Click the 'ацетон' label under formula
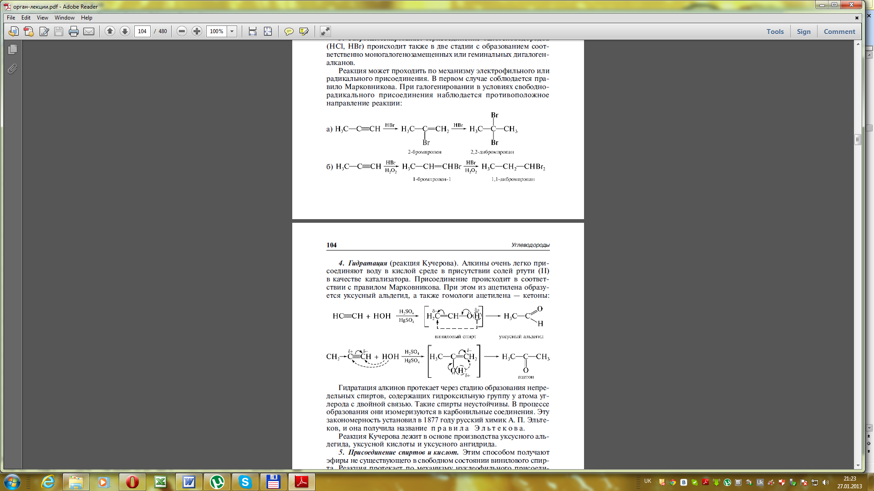874x491 pixels. (x=526, y=377)
